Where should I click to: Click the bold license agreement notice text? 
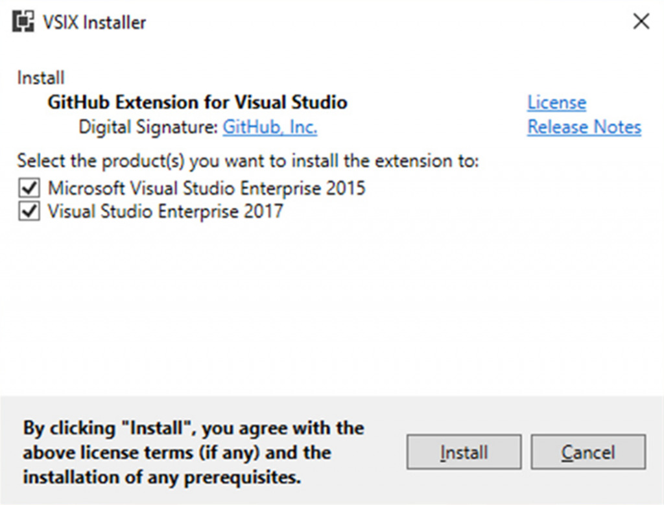tap(193, 452)
